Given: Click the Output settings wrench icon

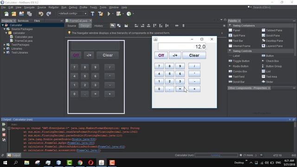Looking at the screenshot, I should [4, 140].
